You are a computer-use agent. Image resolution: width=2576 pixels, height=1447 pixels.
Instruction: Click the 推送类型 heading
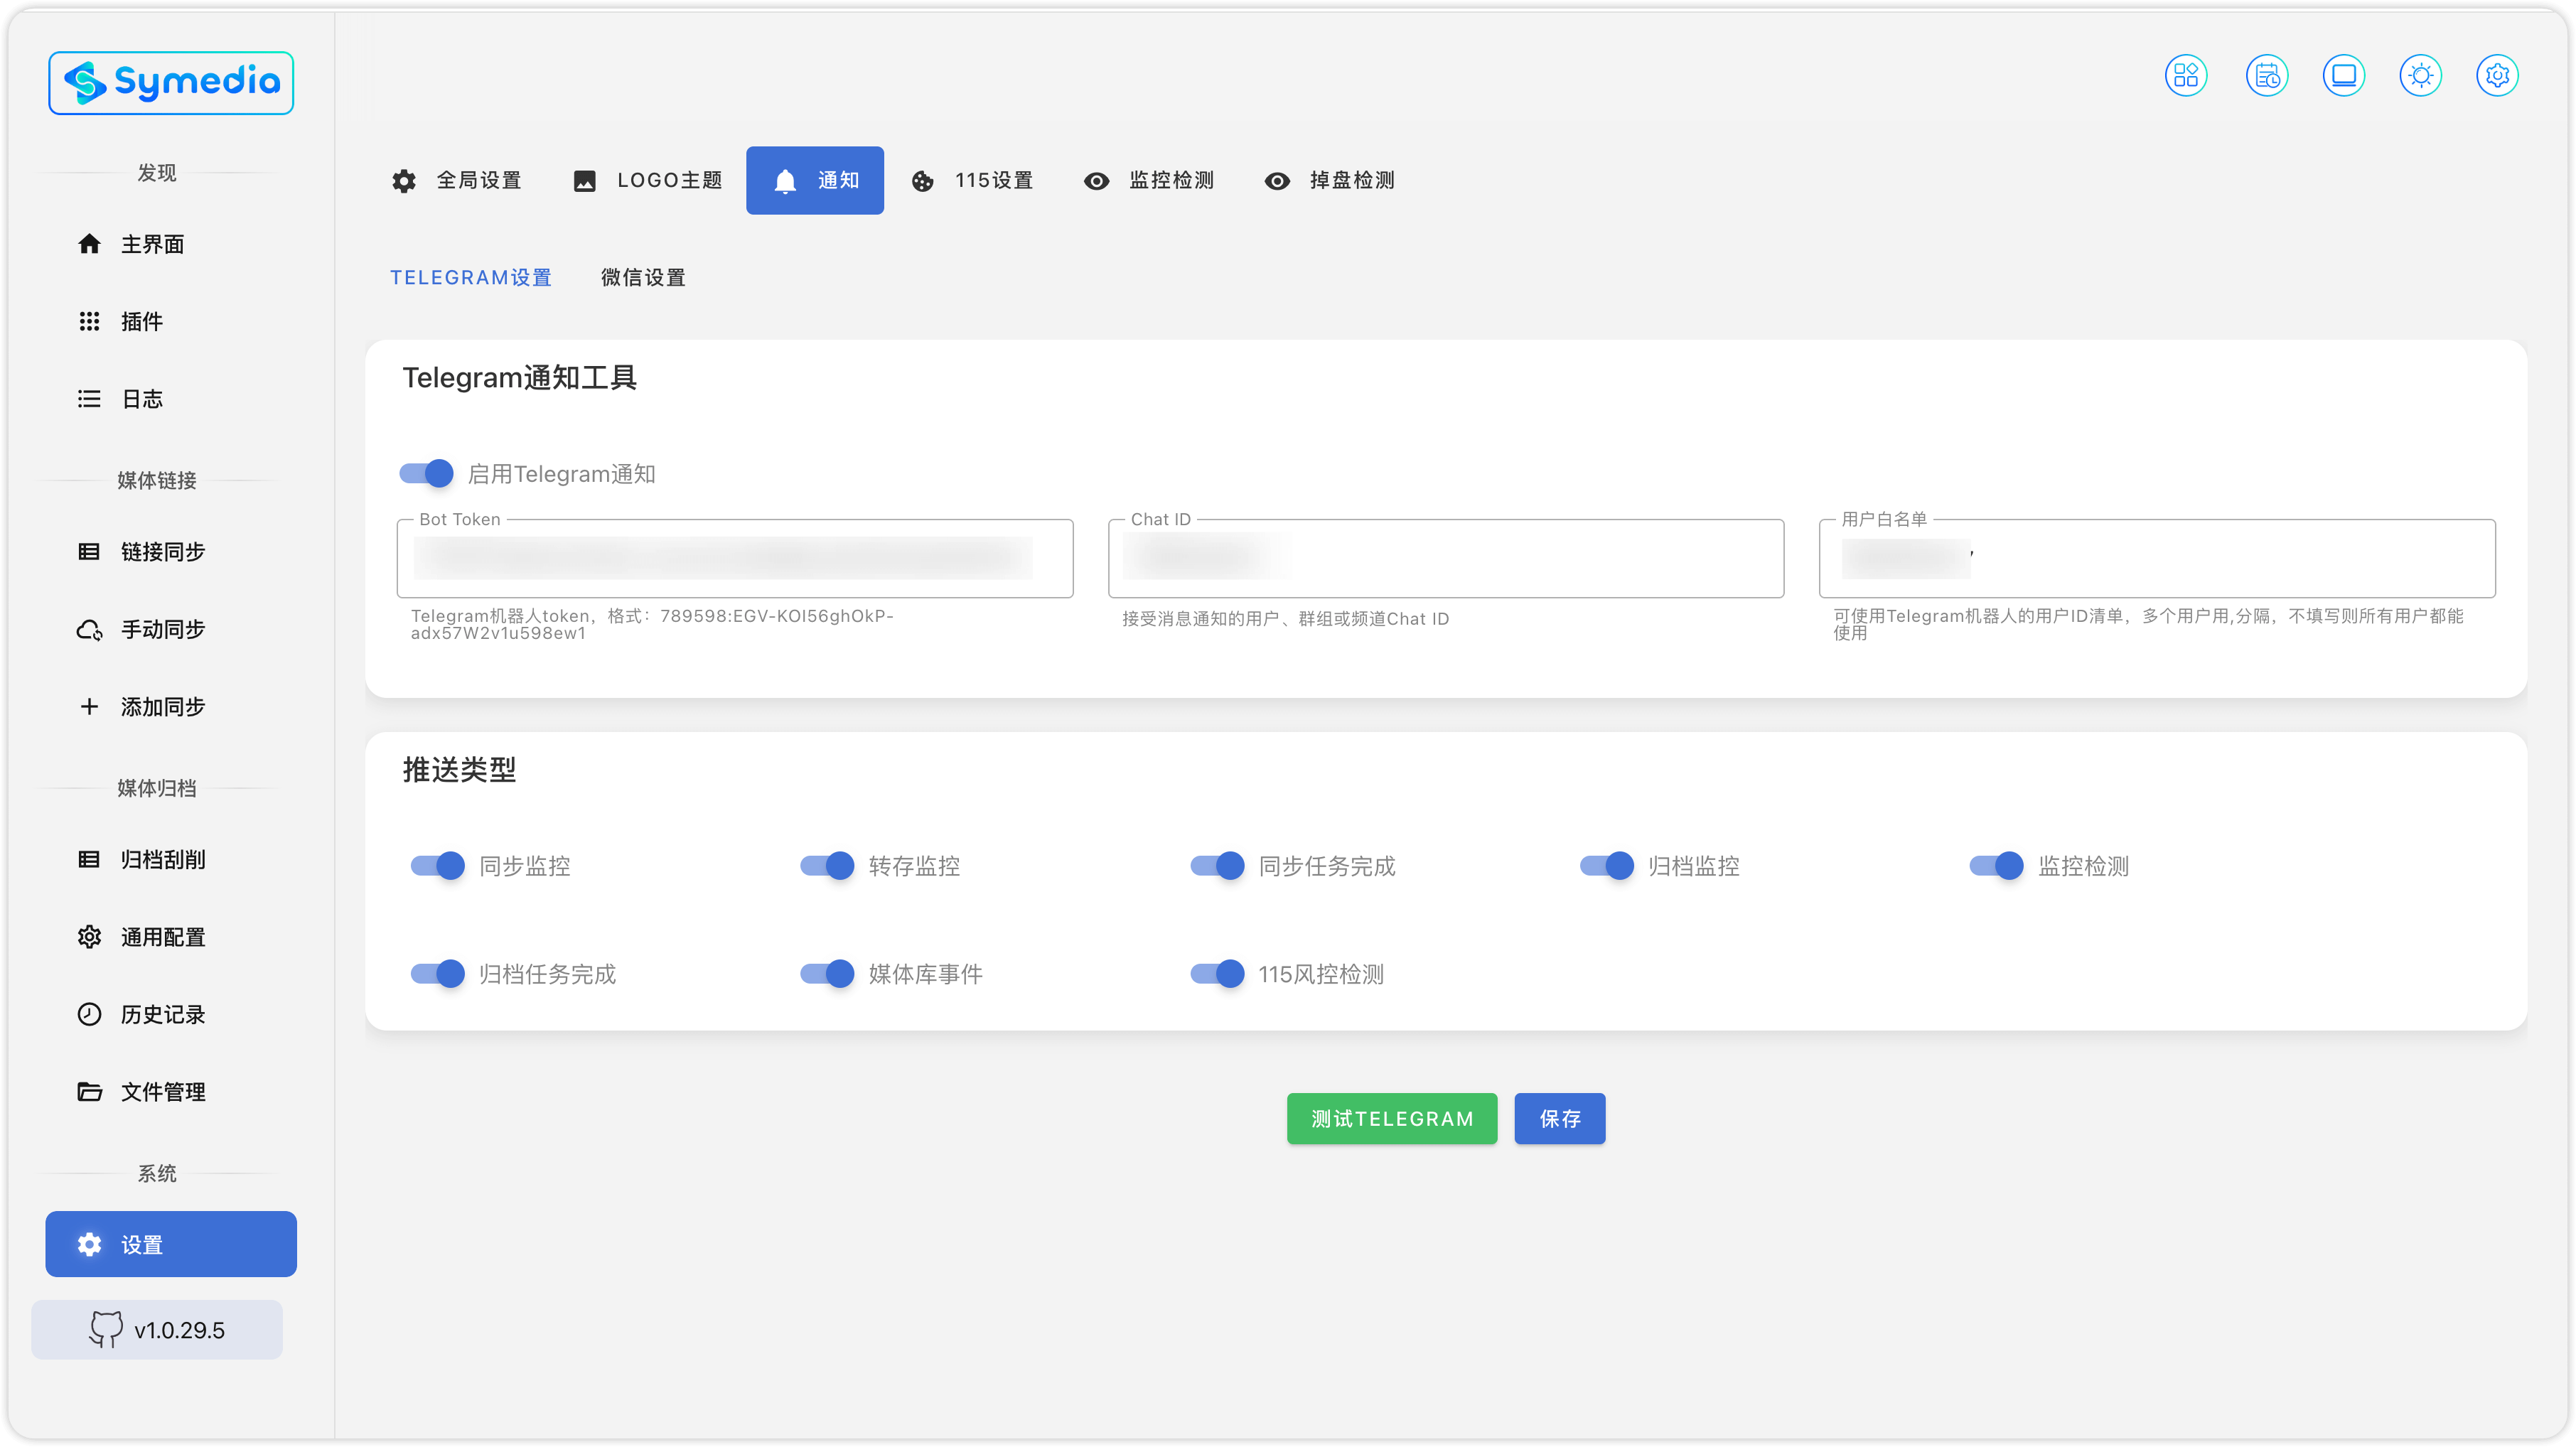(459, 770)
